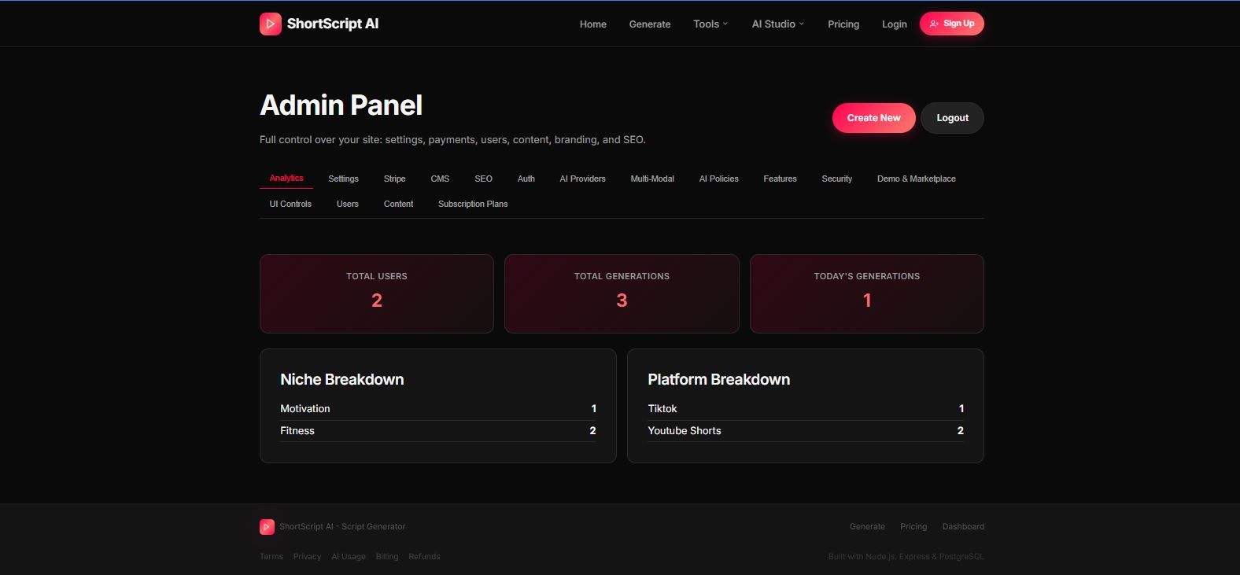The image size is (1240, 575).
Task: Go to the Subscription Plans tab
Action: [472, 204]
